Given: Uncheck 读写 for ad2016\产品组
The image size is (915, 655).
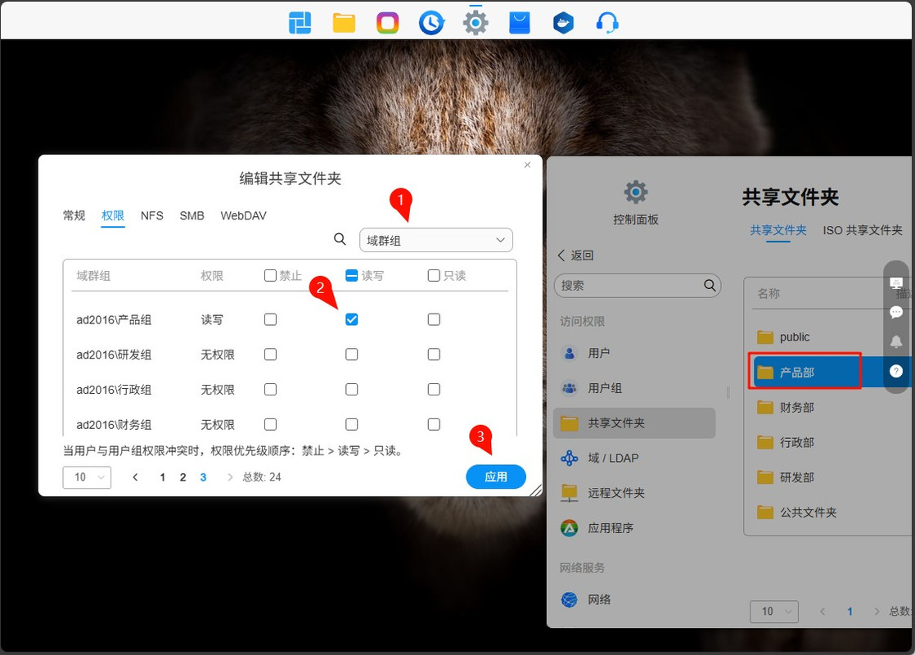Looking at the screenshot, I should 351,319.
